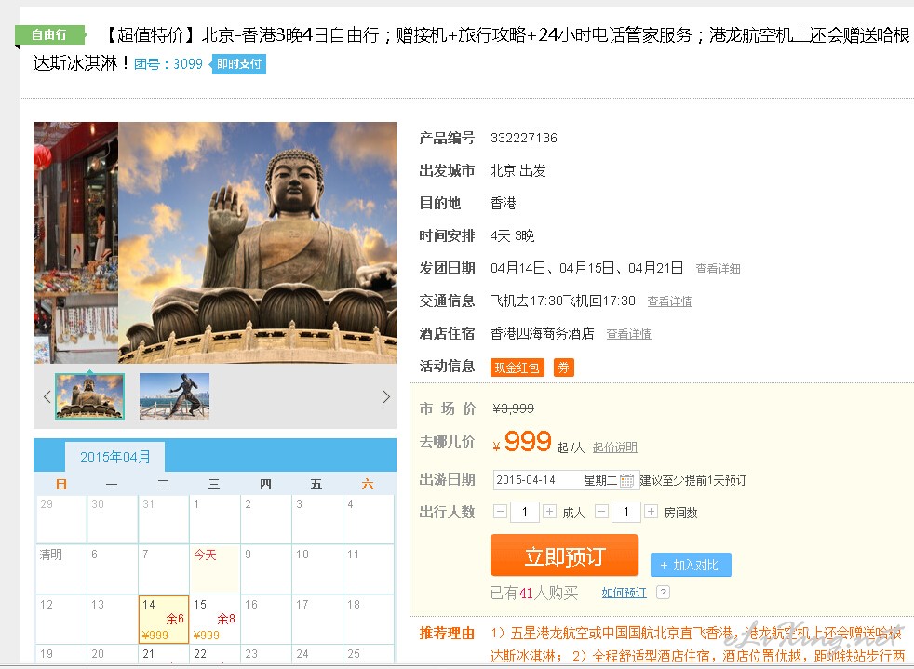Viewport: 914px width, 669px height.
Task: Open the 2015-04-14 departure date picker
Action: pyautogui.click(x=566, y=480)
